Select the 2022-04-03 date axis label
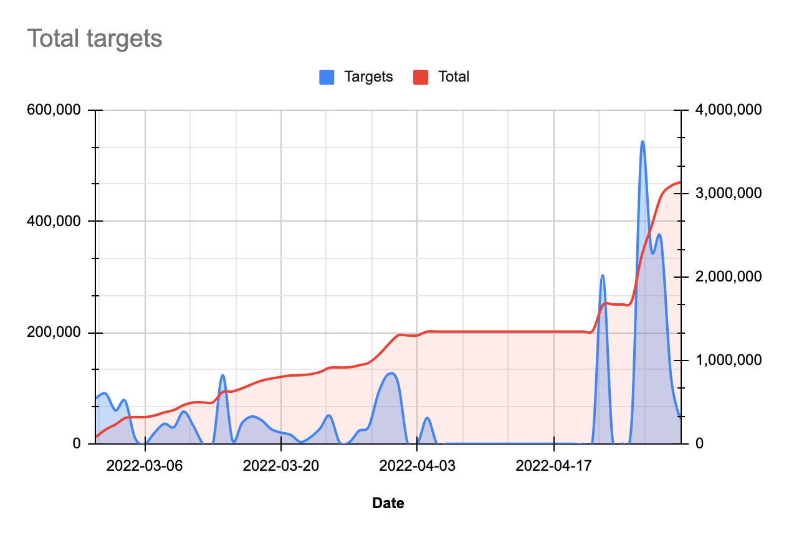 [x=418, y=466]
